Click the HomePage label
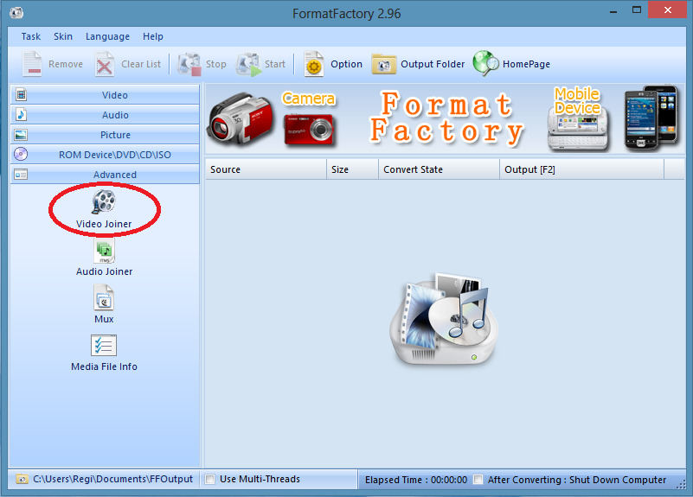This screenshot has width=693, height=497. pyautogui.click(x=526, y=65)
